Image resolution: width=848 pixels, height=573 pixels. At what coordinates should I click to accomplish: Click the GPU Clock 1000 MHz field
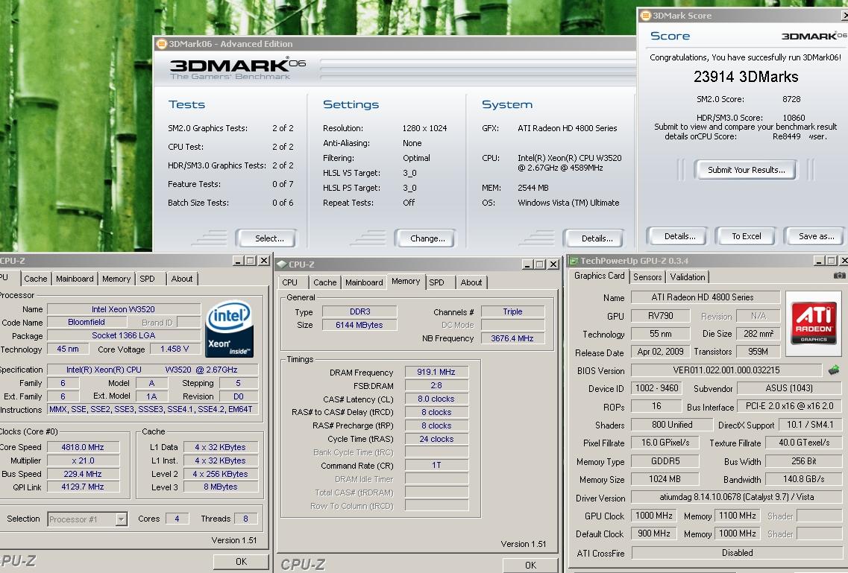tap(654, 516)
